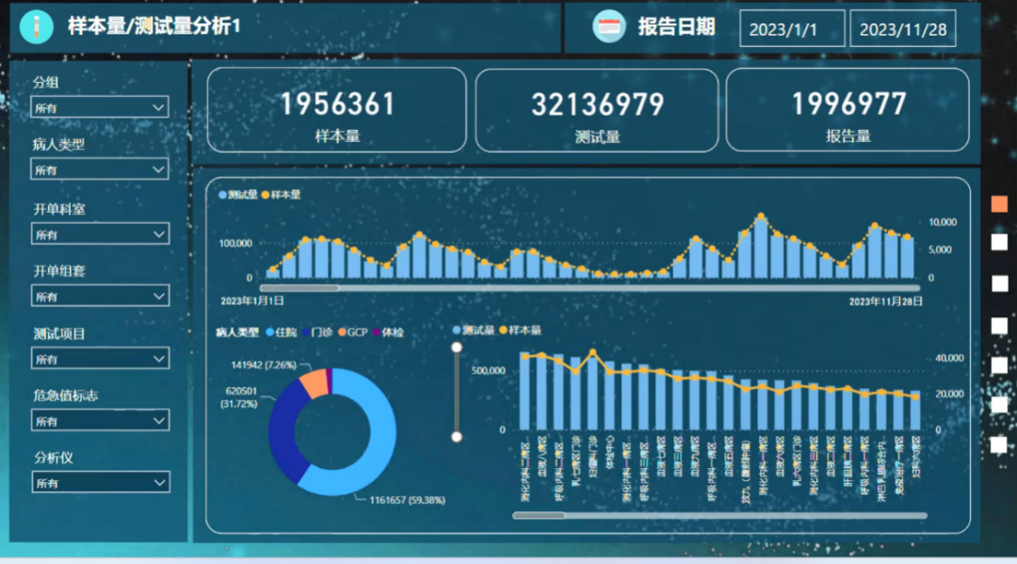Screen dimensions: 1017x564
Task: Open the 病人类型 dropdown filter
Action: [100, 169]
